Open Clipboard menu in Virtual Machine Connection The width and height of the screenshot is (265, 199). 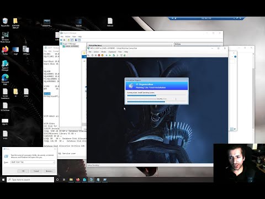tap(112, 52)
